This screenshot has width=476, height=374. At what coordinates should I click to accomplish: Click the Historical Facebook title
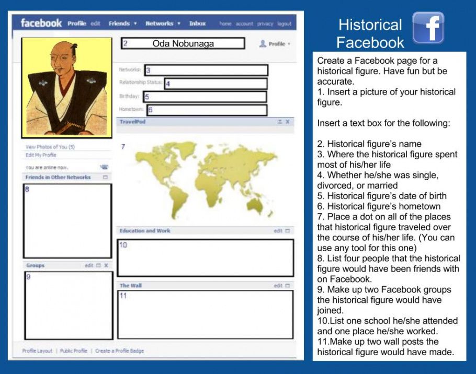pyautogui.click(x=370, y=33)
